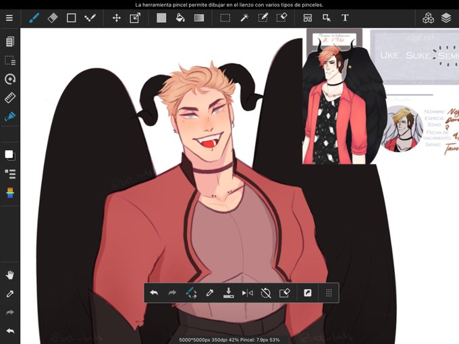
Task: Click the save download icon
Action: point(228,293)
